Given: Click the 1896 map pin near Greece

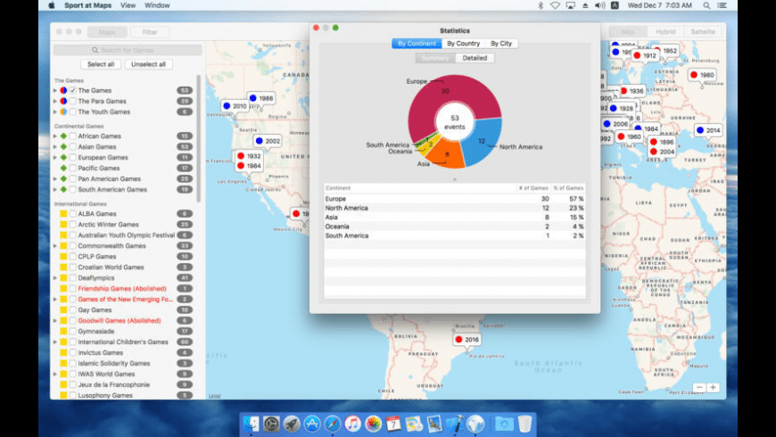Looking at the screenshot, I should point(662,142).
